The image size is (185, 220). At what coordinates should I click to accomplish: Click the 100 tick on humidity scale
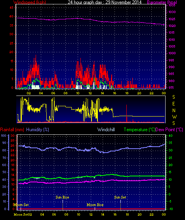point(4,136)
